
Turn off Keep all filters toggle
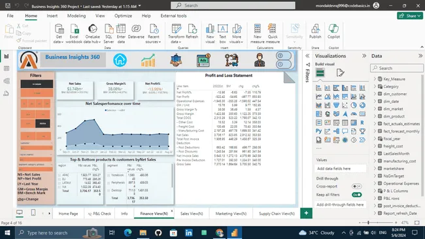point(356,195)
